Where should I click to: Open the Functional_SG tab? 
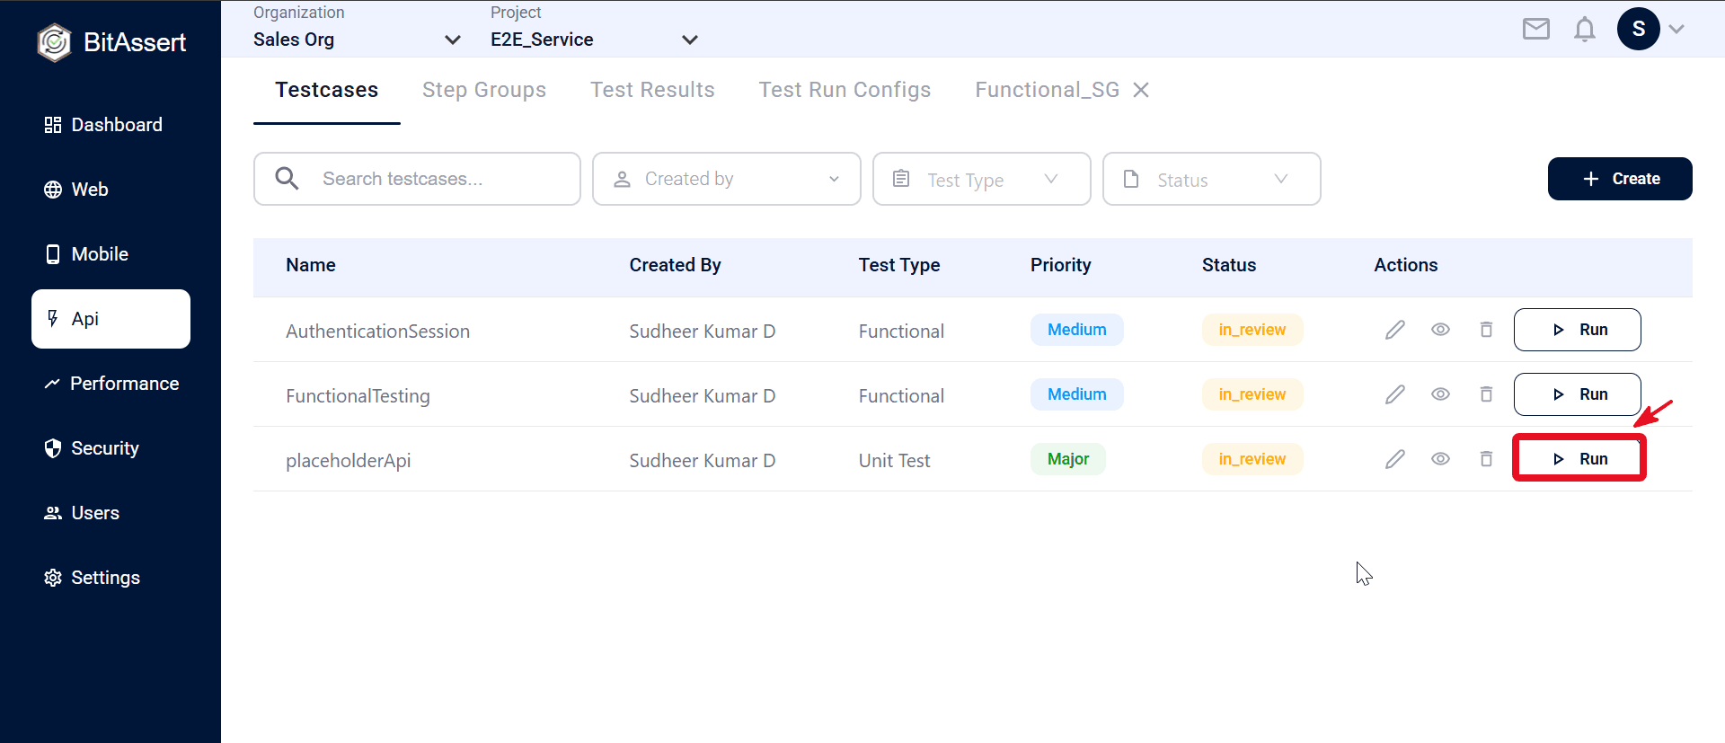[1048, 90]
